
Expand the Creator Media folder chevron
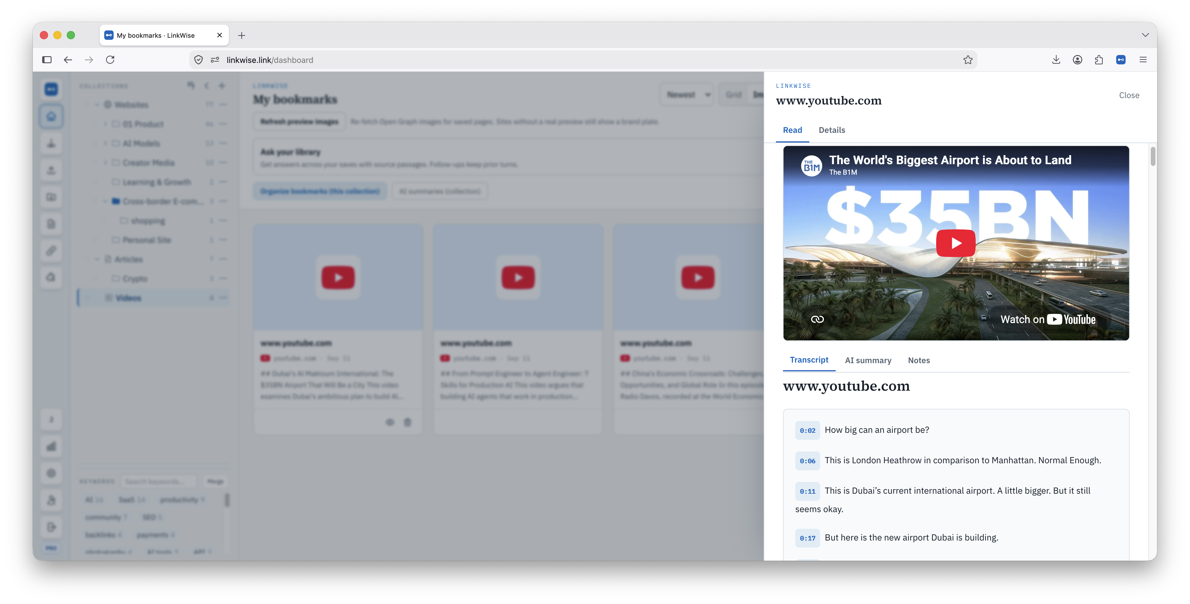tap(105, 162)
